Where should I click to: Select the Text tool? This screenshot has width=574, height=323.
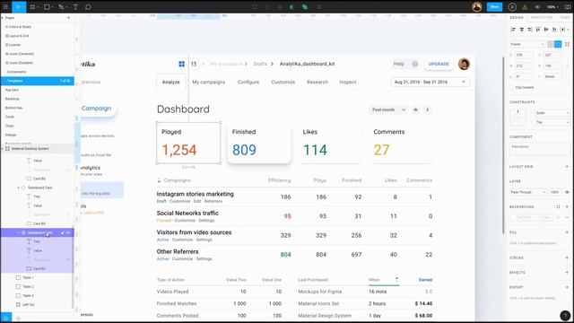click(75, 6)
